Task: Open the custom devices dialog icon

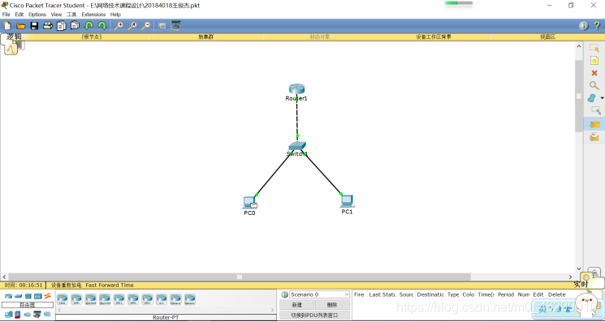Action: click(x=175, y=25)
